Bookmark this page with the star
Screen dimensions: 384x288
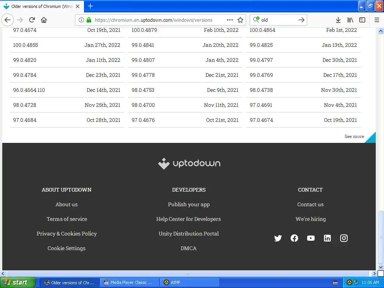tap(240, 20)
